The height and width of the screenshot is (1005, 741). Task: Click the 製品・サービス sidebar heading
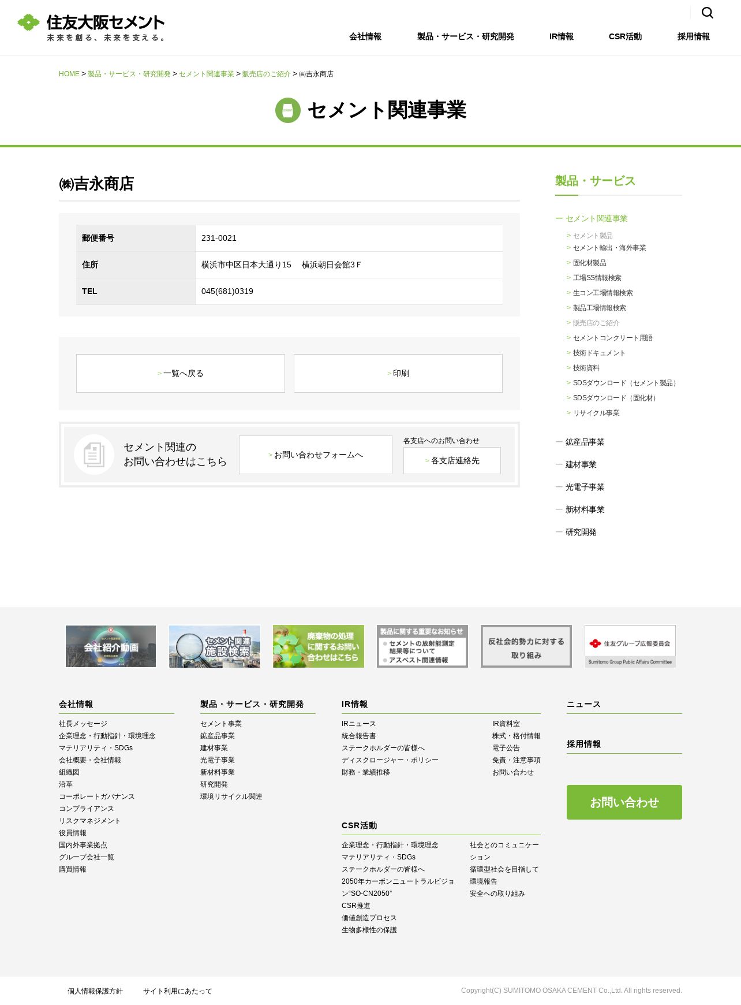(x=595, y=181)
